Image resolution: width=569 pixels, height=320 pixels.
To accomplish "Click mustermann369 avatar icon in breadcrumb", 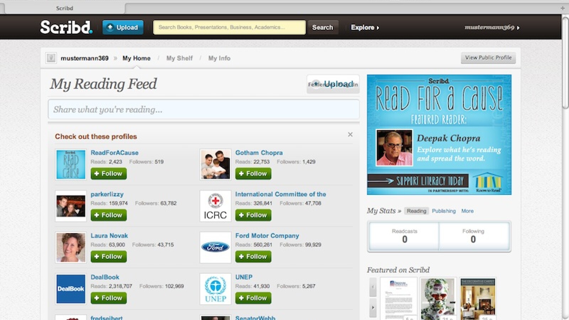I will (x=51, y=58).
